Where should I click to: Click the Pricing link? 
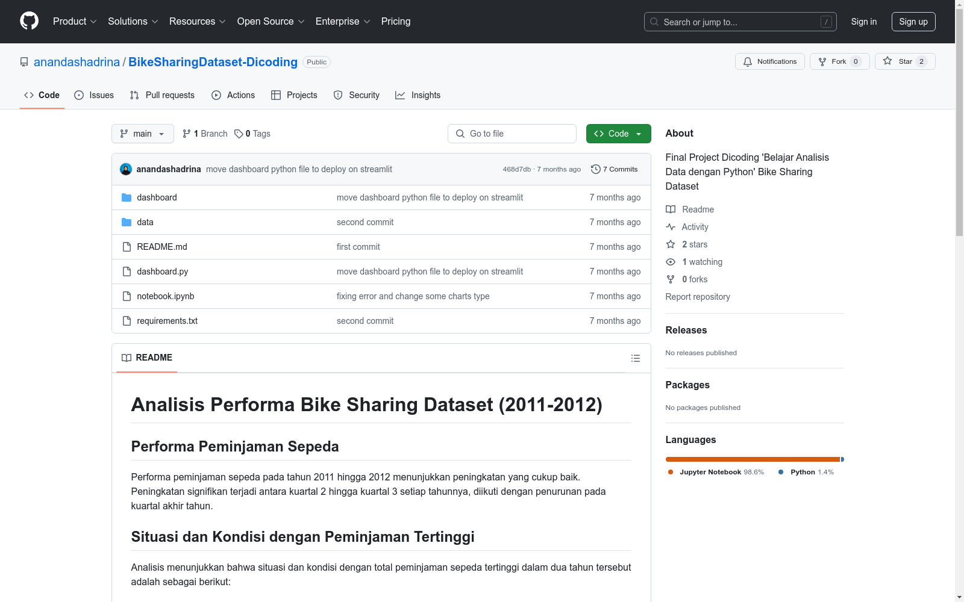[396, 22]
